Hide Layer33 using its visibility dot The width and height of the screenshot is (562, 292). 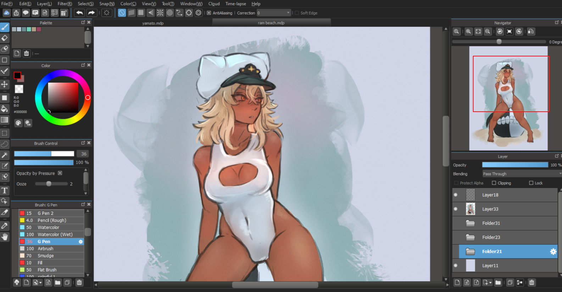point(456,209)
